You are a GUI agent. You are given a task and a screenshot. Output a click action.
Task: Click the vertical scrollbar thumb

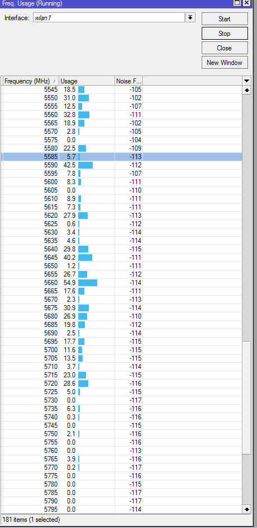246,218
